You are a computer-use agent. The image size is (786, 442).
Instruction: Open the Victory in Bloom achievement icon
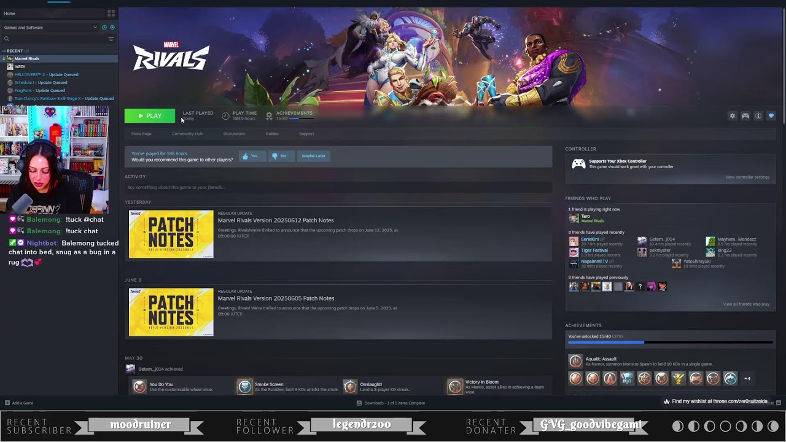(455, 386)
